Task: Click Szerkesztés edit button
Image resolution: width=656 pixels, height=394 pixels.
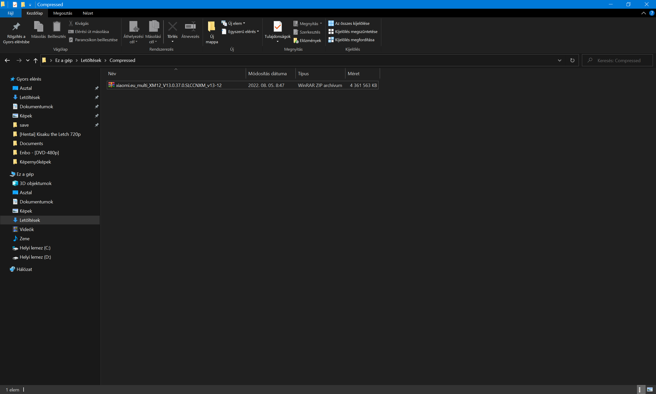Action: tap(307, 32)
